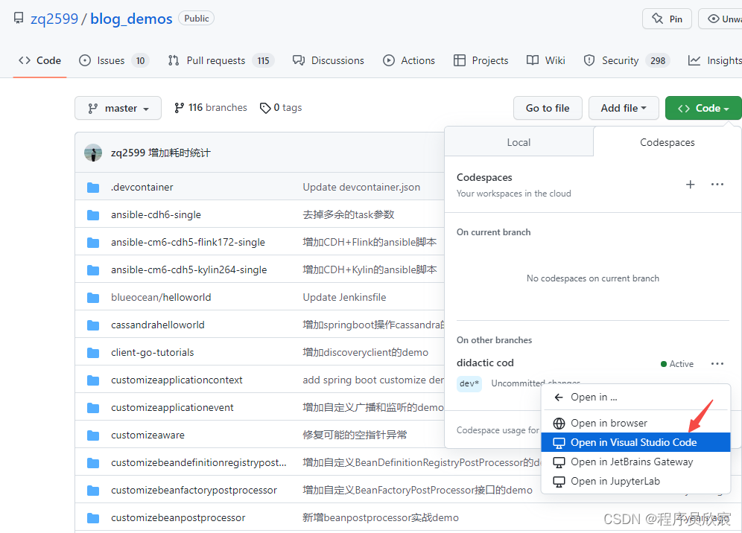Viewport: 742px width, 533px height.
Task: Click the dev* branch label
Action: coord(469,383)
